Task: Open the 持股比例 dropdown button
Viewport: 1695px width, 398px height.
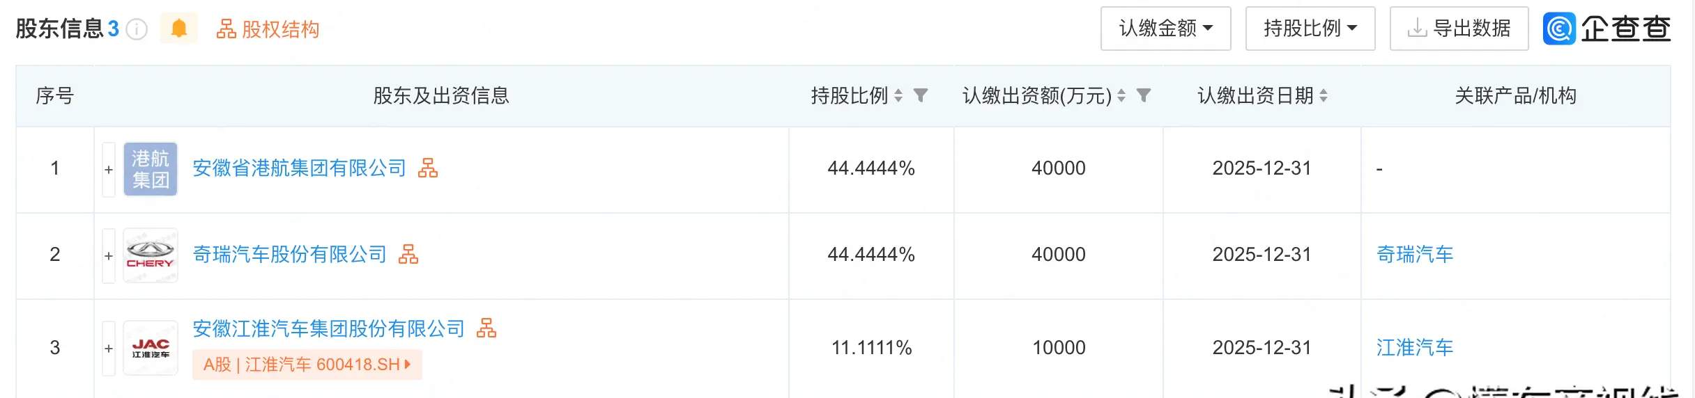Action: 1310,29
